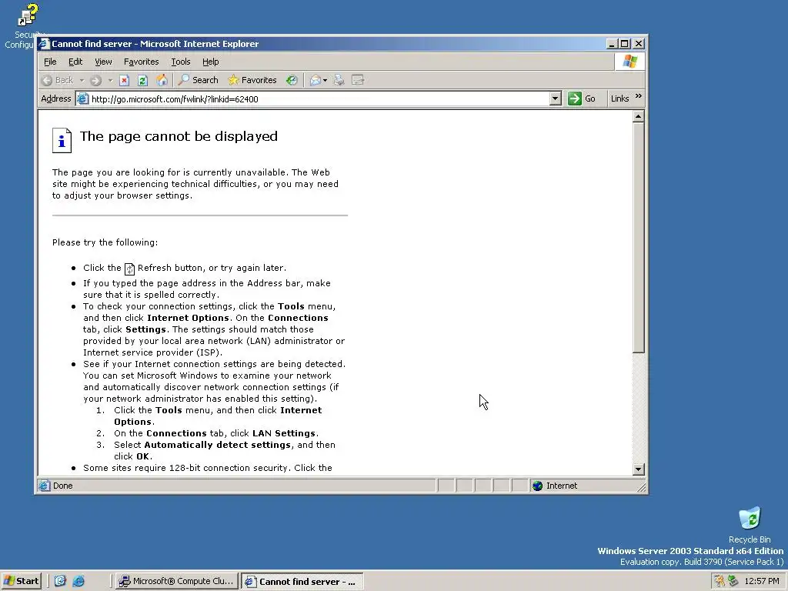
Task: Open the Mail button dropdown arrow
Action: [x=326, y=80]
